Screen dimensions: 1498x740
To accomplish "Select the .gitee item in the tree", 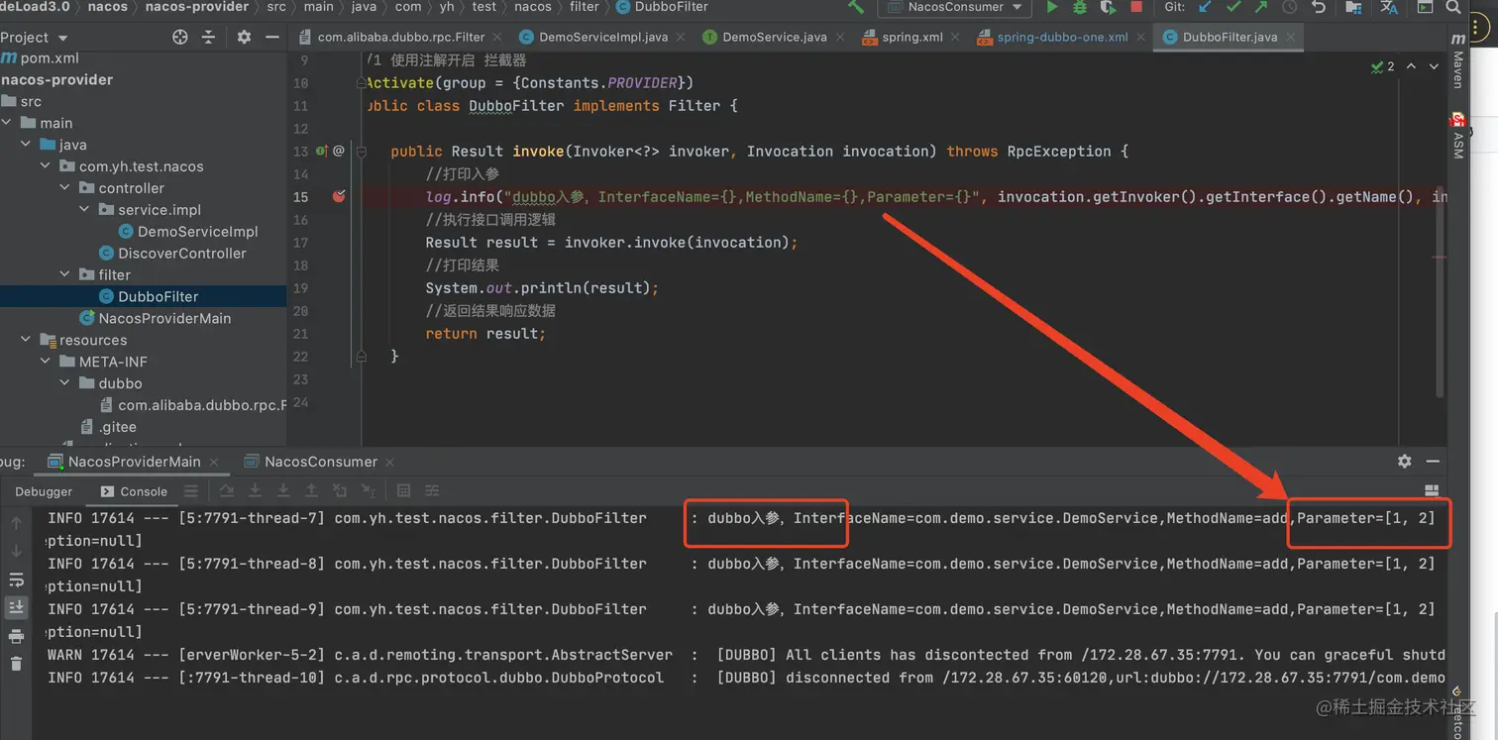I will pyautogui.click(x=117, y=427).
